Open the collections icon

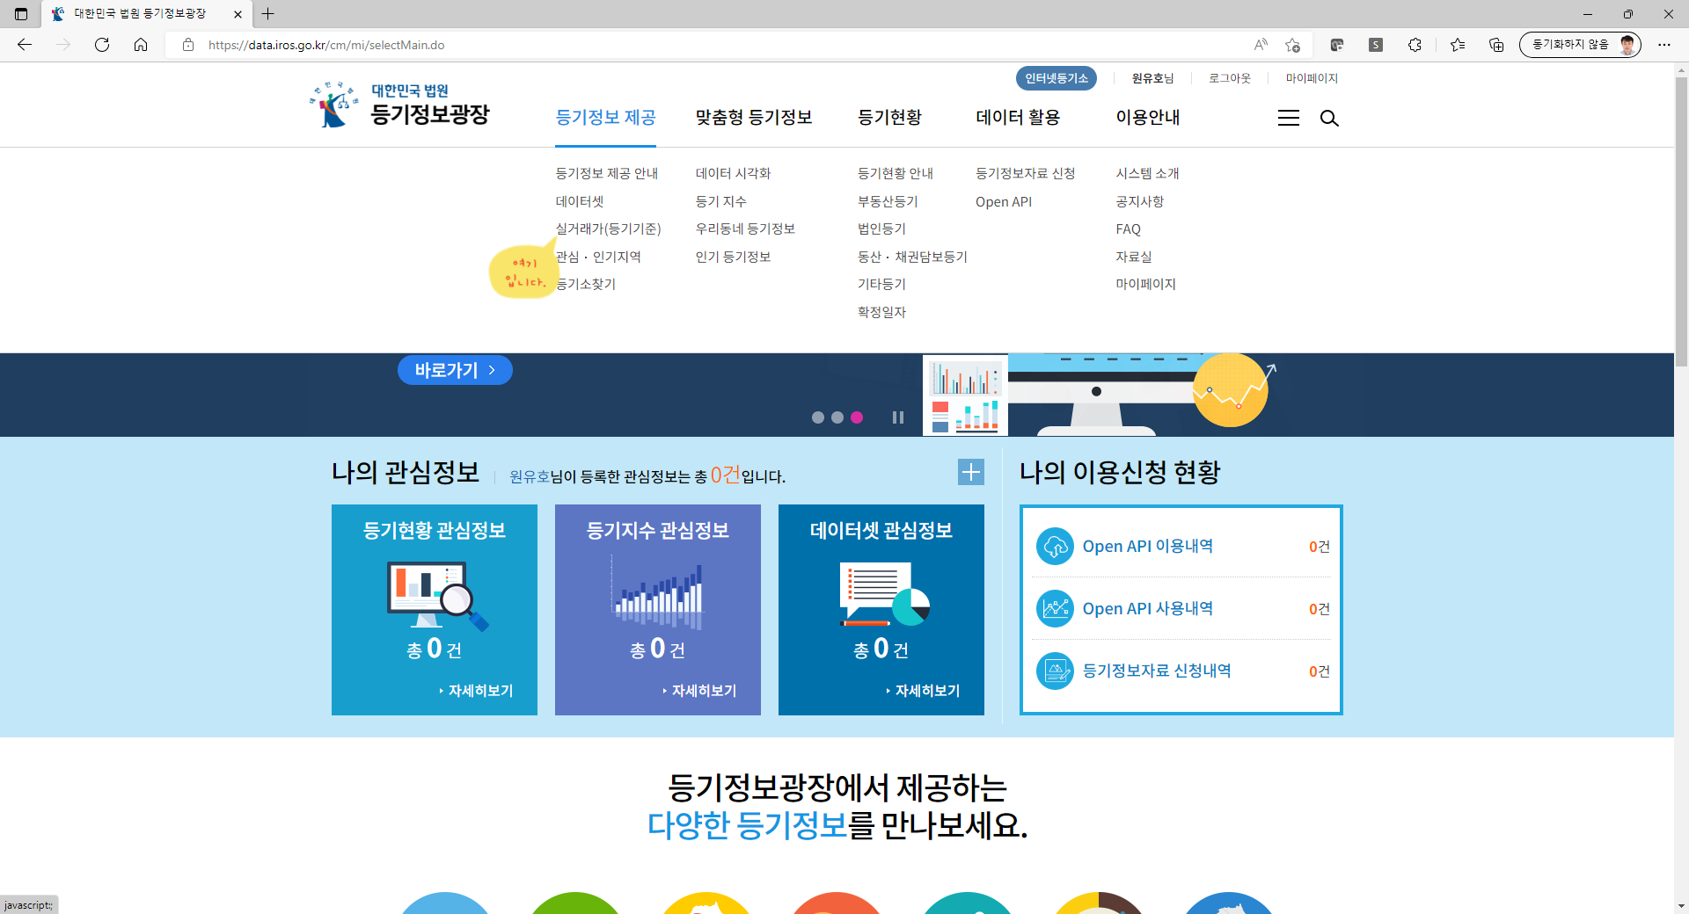tap(1496, 45)
